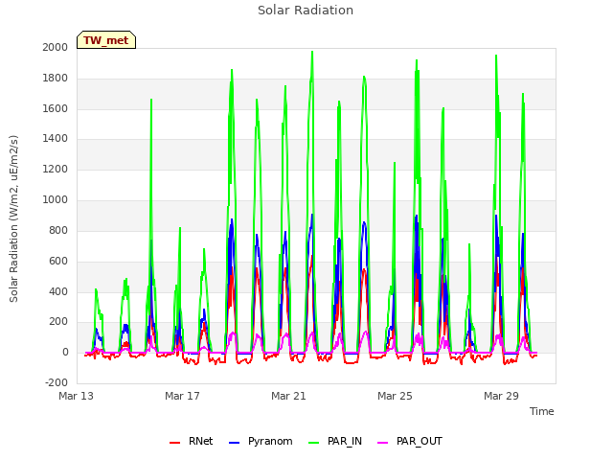Image resolution: width=613 pixels, height=460 pixels.
Task: Click the 2000 y-axis tick label
Action: pos(56,47)
